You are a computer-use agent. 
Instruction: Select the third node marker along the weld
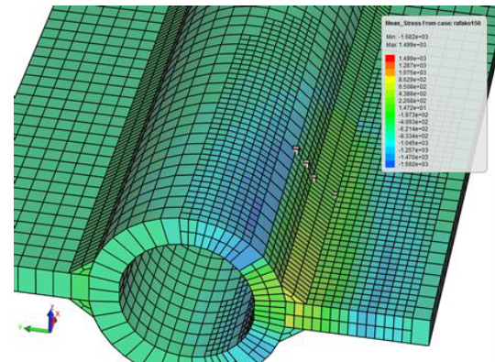tap(313, 177)
